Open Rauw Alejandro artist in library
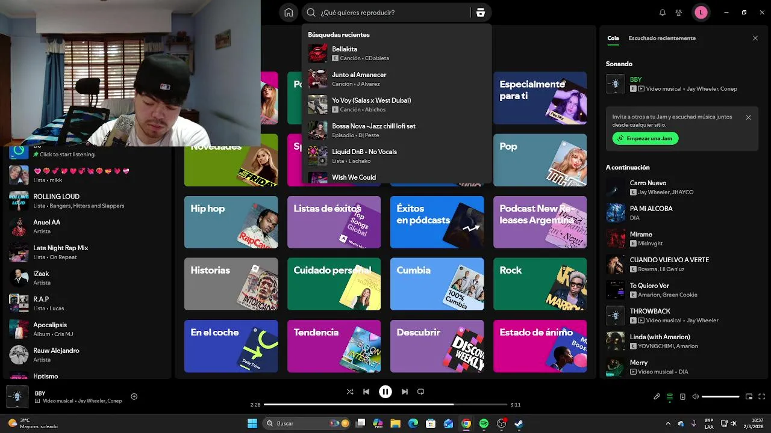Image resolution: width=771 pixels, height=433 pixels. [88, 355]
